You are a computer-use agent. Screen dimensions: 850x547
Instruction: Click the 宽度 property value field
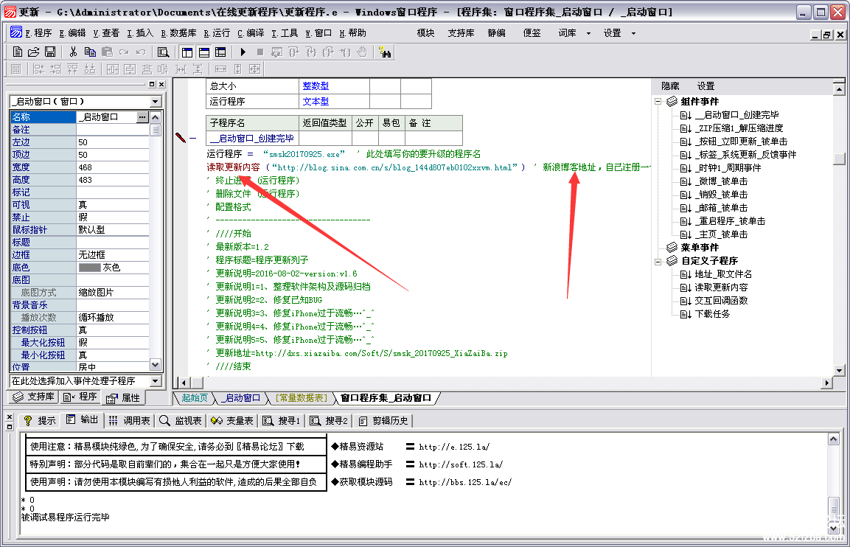pyautogui.click(x=112, y=167)
